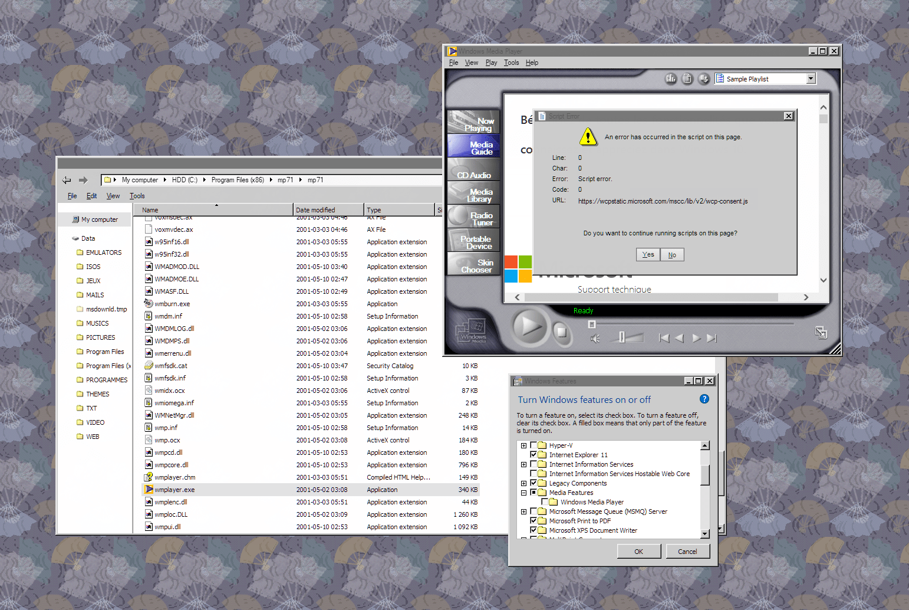Select the wmburn.exe disc icon
Viewport: 909px width, 610px height.
point(149,304)
